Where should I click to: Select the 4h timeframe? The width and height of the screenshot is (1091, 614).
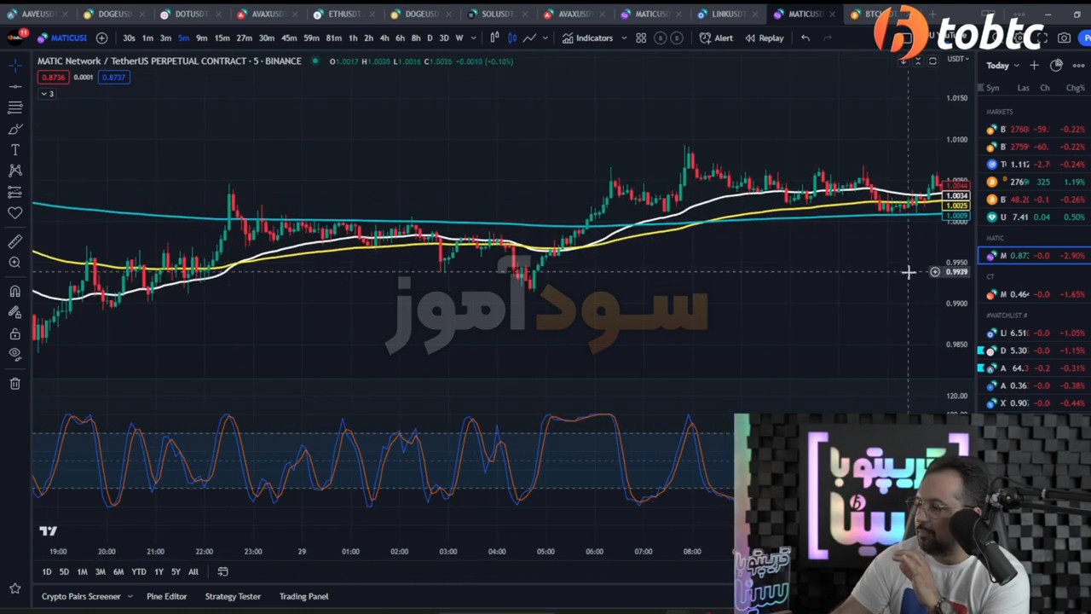point(384,38)
